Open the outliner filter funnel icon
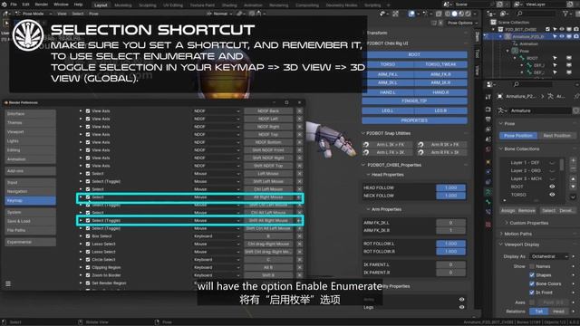The height and width of the screenshot is (326, 580). 565,14
